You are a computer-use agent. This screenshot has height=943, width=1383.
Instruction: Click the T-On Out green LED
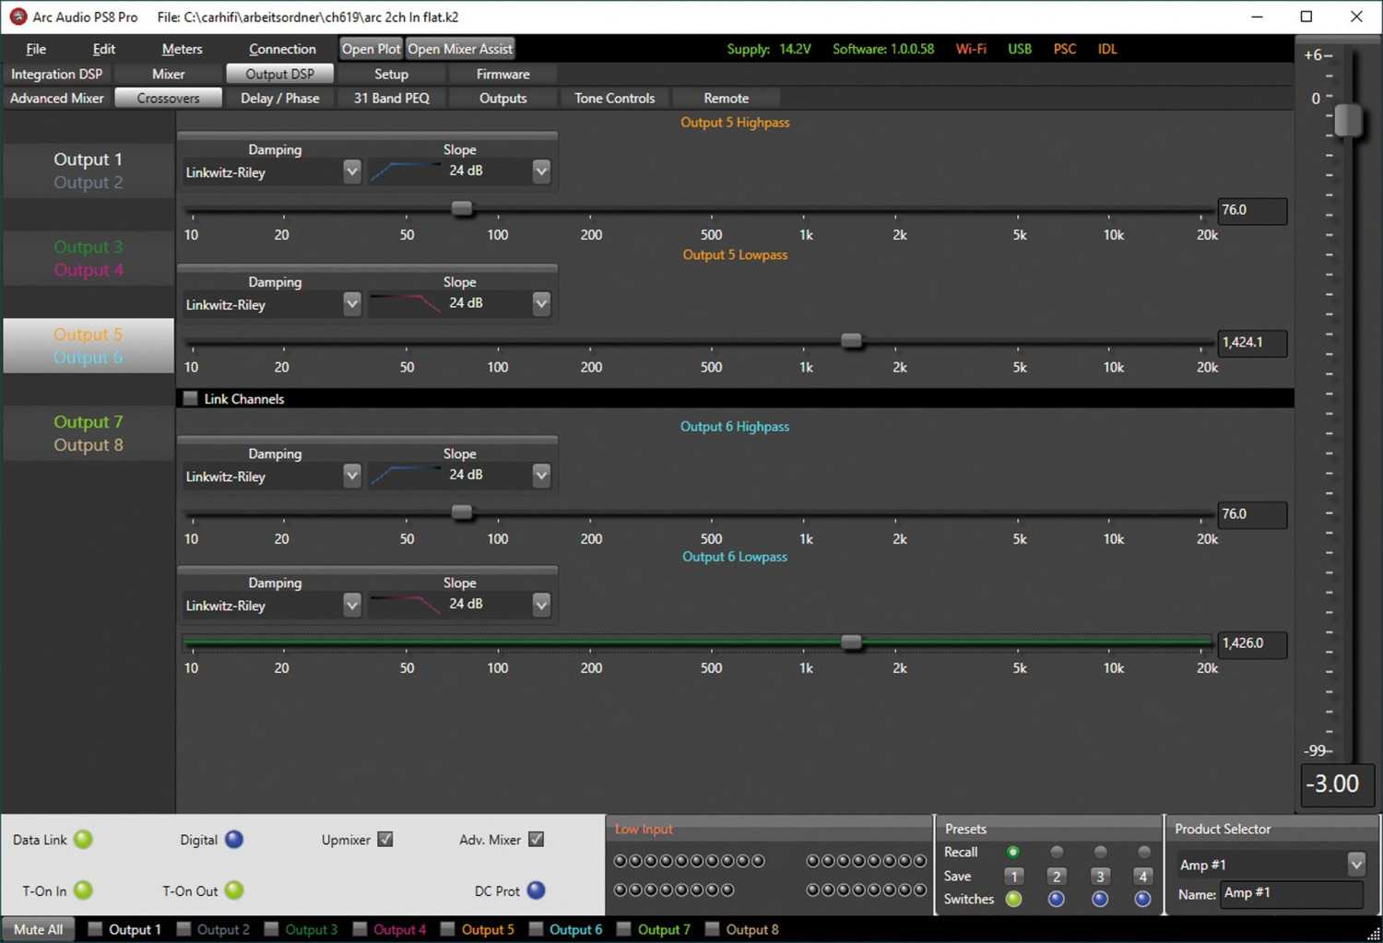click(x=234, y=890)
